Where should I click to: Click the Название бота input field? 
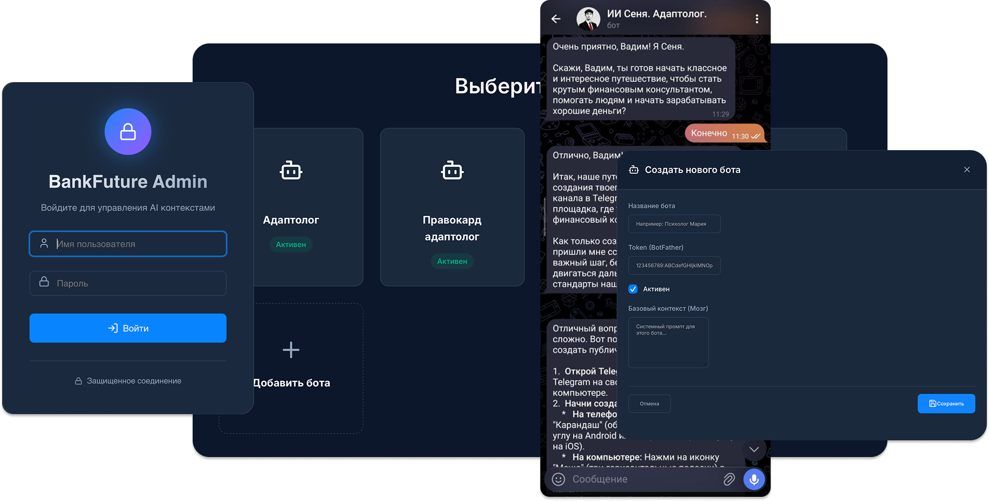pyautogui.click(x=674, y=224)
